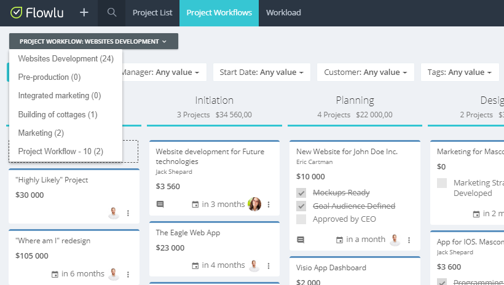The image size is (504, 285).
Task: Click the Flowlu logo
Action: pyautogui.click(x=37, y=13)
